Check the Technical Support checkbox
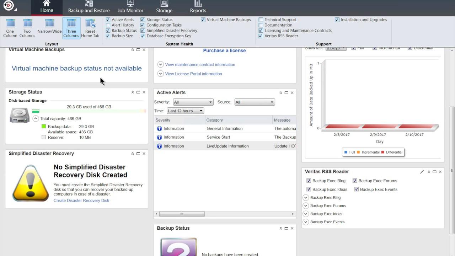455x256 pixels. coord(261,20)
